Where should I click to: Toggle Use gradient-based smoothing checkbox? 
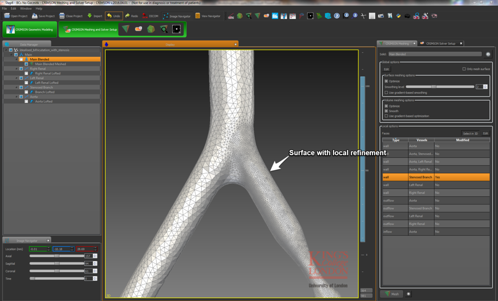(386, 92)
